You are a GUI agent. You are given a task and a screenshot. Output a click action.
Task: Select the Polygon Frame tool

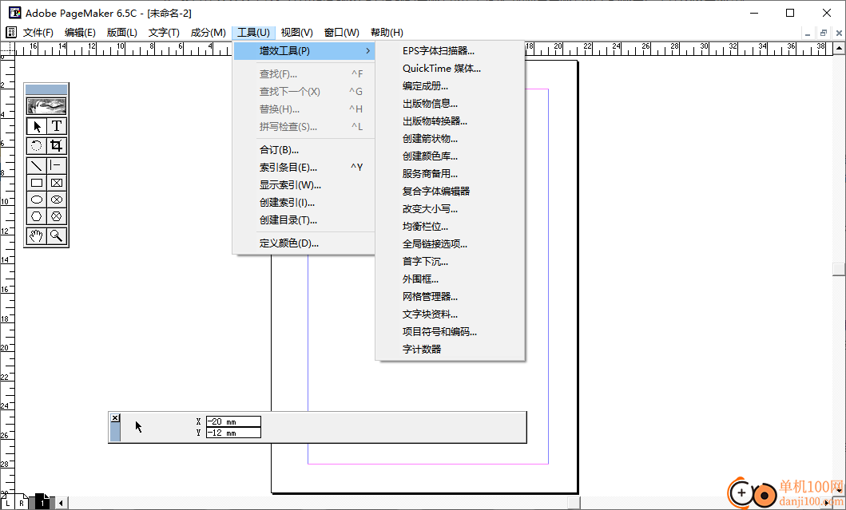pyautogui.click(x=57, y=216)
